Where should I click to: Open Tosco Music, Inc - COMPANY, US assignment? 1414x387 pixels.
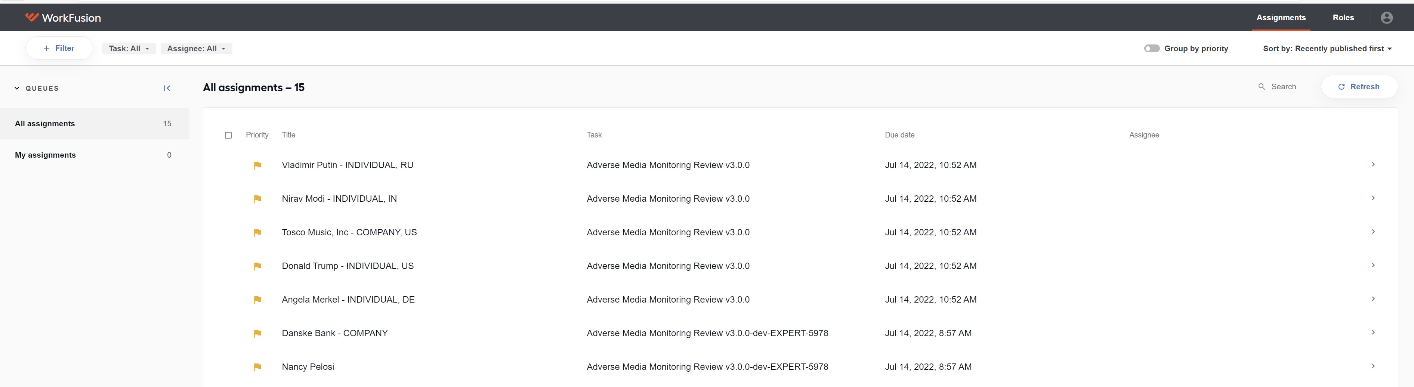click(x=349, y=232)
